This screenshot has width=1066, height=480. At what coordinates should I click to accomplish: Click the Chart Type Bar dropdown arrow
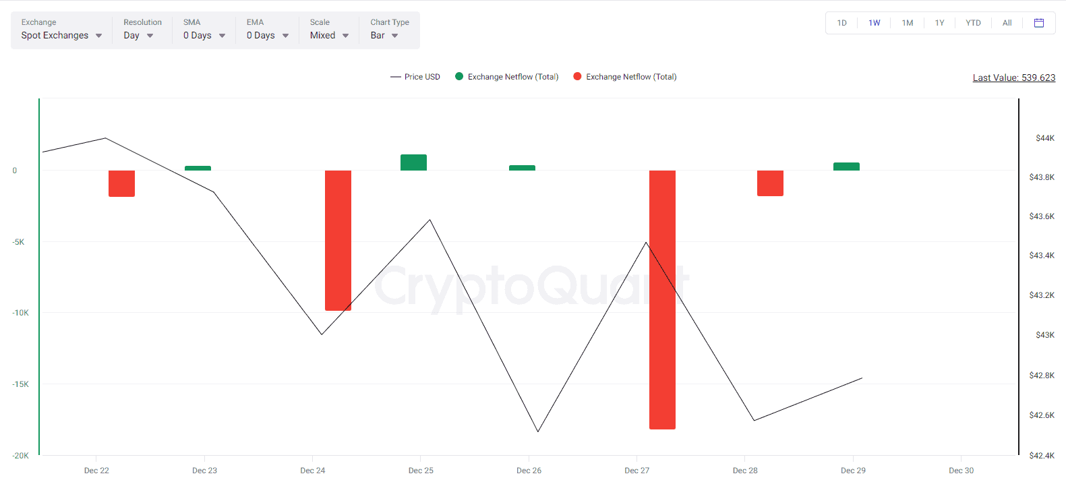coord(395,36)
